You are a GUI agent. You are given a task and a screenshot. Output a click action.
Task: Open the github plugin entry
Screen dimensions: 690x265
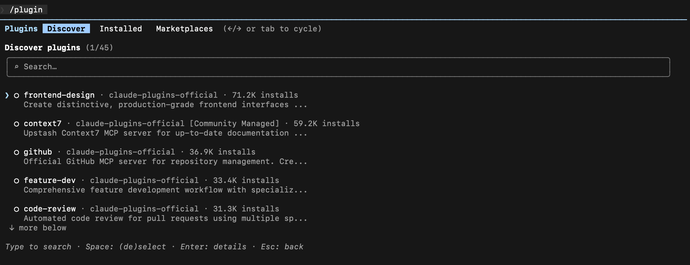[38, 152]
